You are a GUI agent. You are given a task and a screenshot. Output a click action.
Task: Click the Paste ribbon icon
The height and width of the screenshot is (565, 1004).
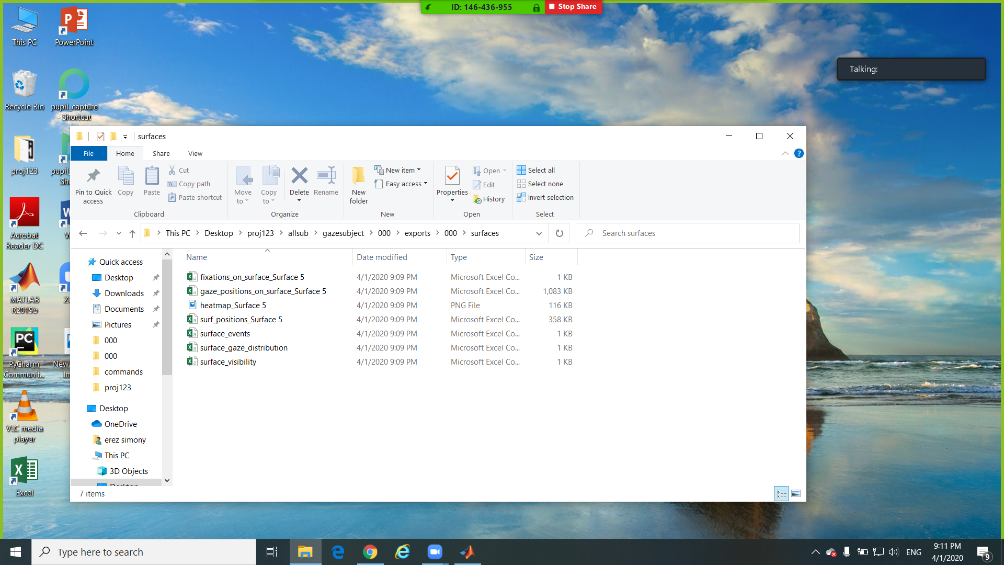click(152, 181)
